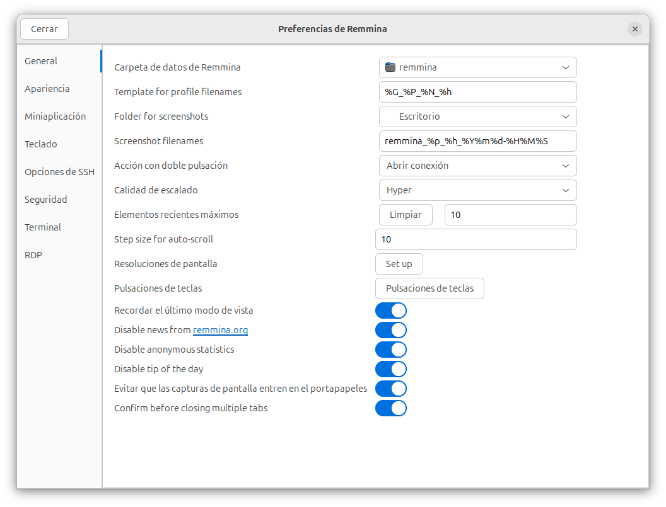Select the RDP settings tab
Viewport: 666px width, 507px height.
pyautogui.click(x=33, y=255)
